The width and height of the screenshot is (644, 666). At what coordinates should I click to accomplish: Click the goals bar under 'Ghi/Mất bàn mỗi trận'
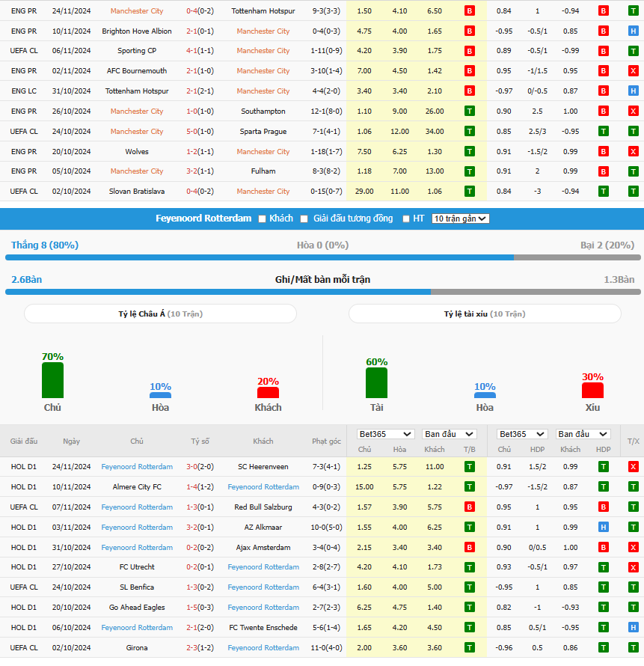pyautogui.click(x=323, y=292)
